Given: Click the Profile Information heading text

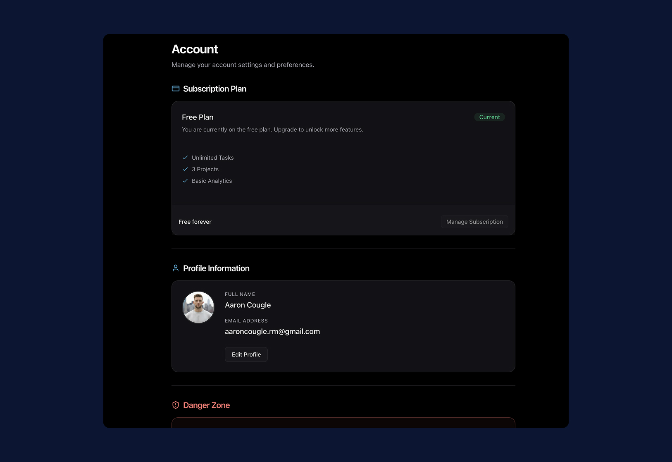Looking at the screenshot, I should click(x=216, y=268).
